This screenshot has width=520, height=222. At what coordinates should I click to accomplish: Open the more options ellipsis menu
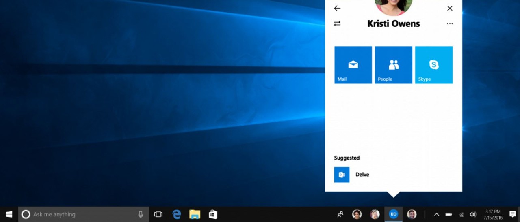tap(450, 23)
